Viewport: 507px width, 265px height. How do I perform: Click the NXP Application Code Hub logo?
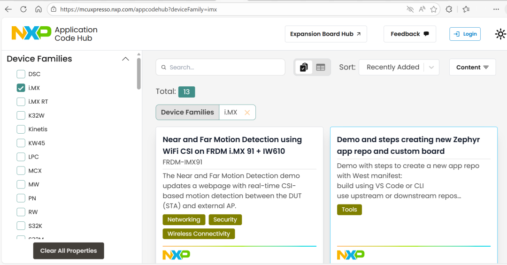click(54, 34)
